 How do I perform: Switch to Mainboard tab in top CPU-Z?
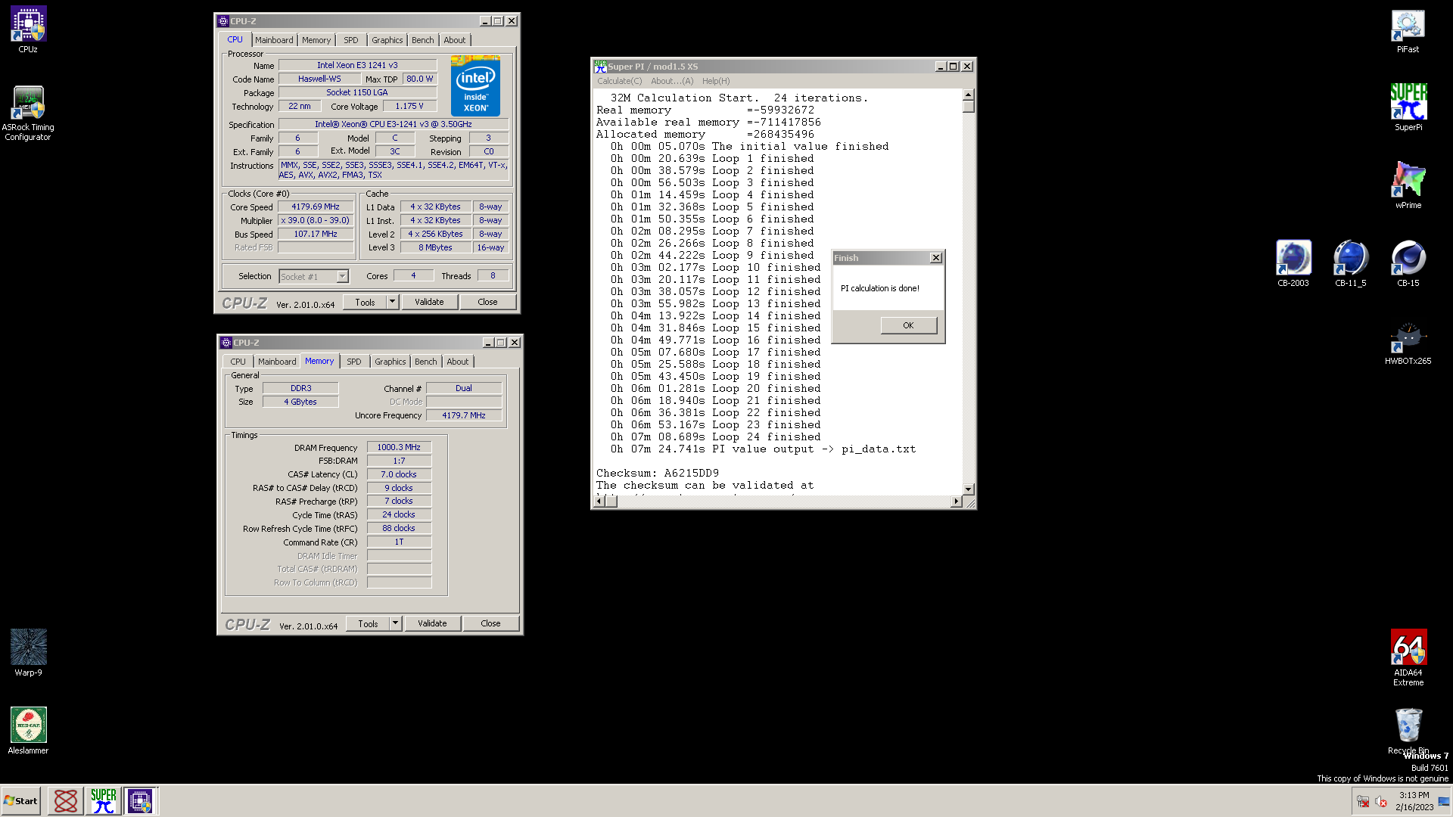(274, 40)
